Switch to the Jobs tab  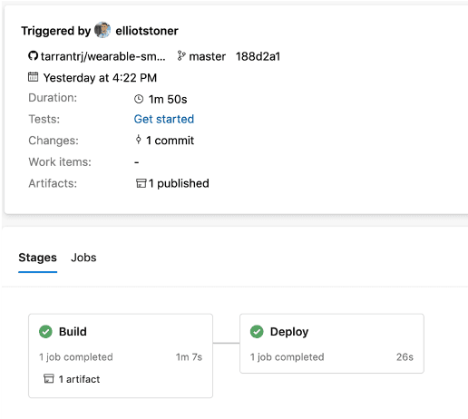coord(83,258)
